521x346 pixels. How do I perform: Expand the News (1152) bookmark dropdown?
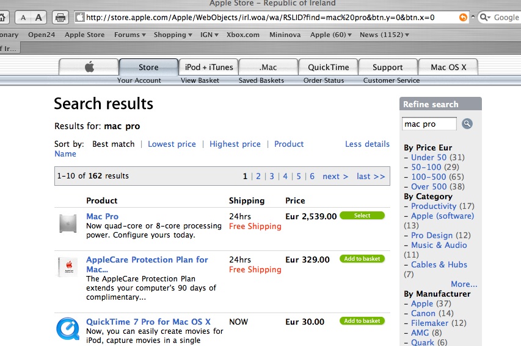click(384, 35)
